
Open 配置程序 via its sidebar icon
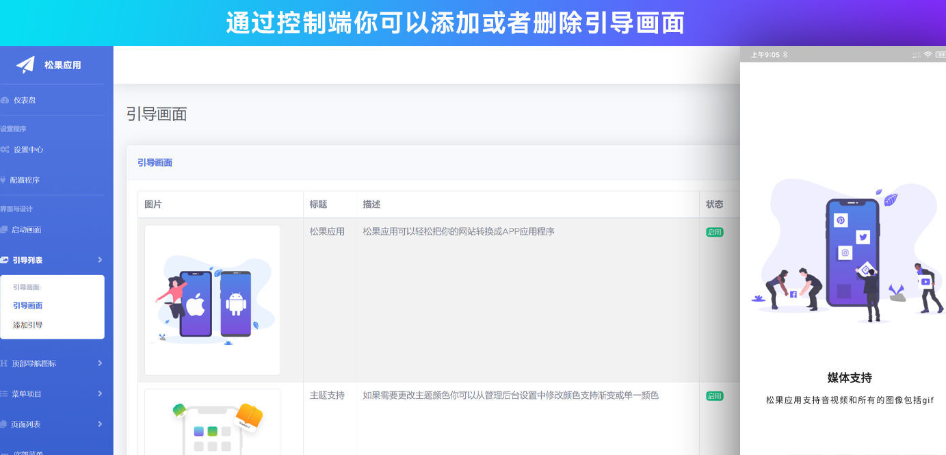(x=6, y=181)
